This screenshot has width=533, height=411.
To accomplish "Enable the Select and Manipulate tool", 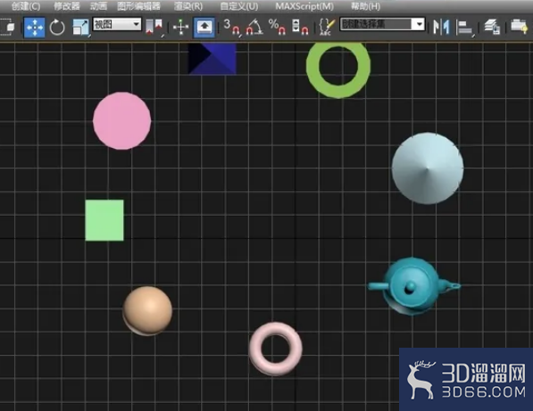I will coord(181,27).
